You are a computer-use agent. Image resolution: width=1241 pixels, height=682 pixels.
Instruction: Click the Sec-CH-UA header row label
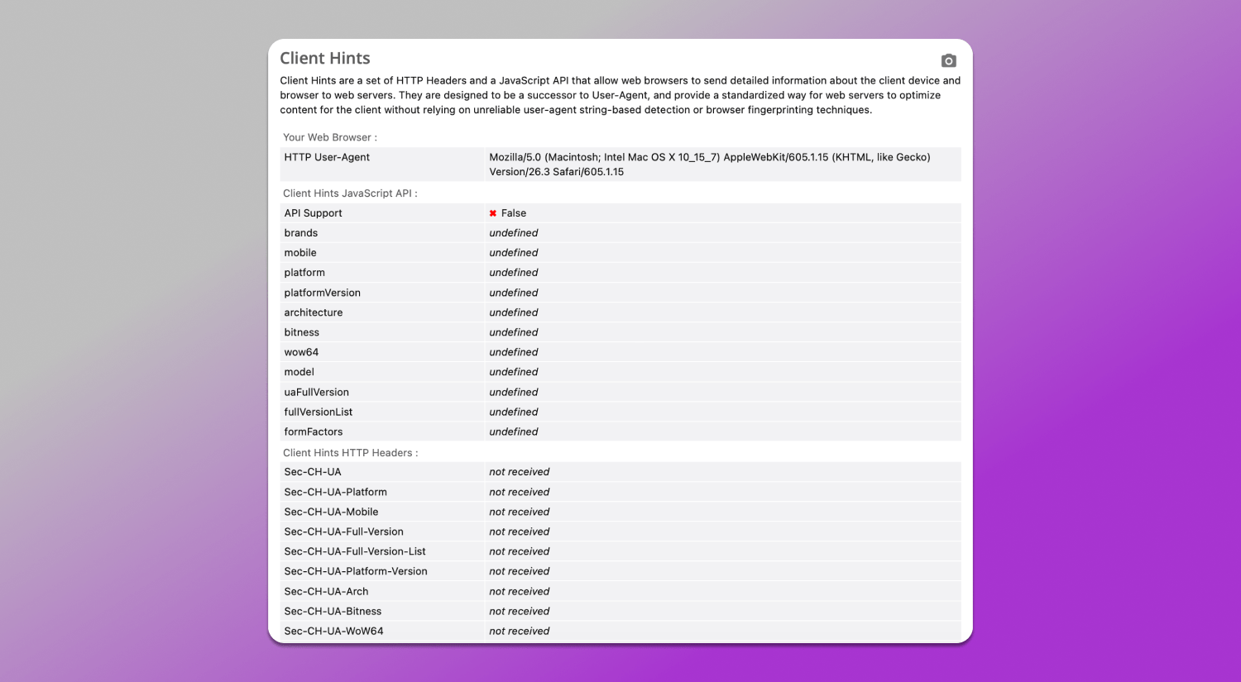point(313,472)
